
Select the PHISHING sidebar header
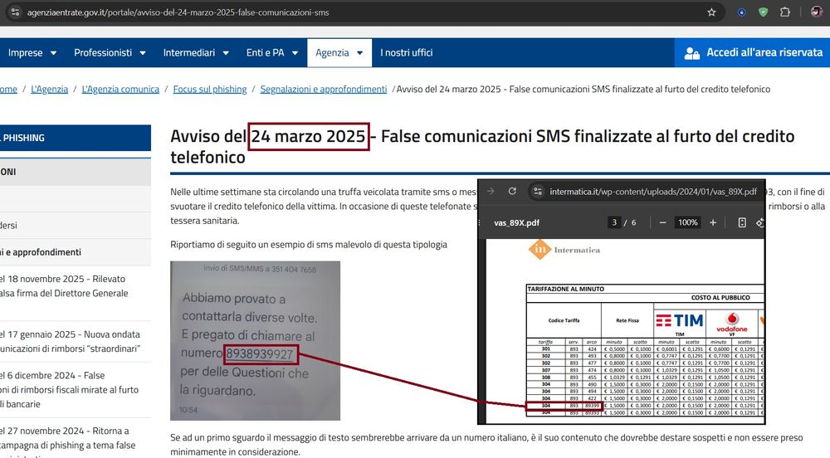(76, 138)
